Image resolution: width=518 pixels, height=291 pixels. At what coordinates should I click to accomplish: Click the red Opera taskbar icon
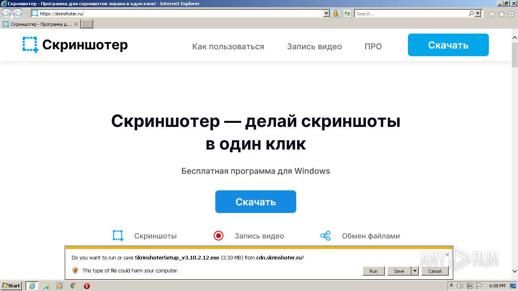87,286
